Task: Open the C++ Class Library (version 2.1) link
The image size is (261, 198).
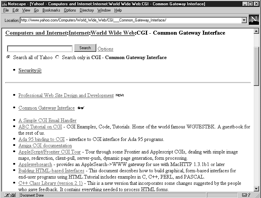Action: (x=50, y=183)
